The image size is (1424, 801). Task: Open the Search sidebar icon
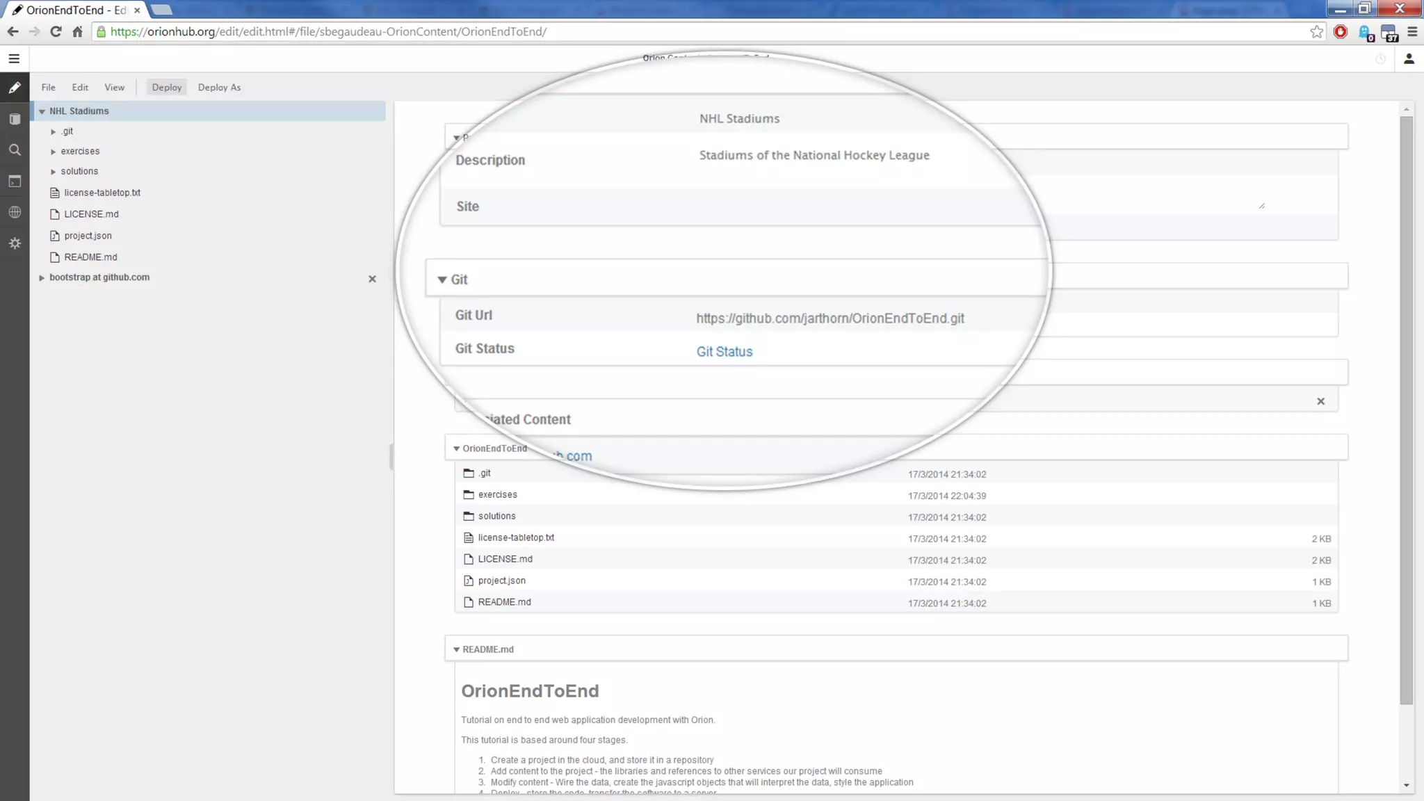pos(15,150)
